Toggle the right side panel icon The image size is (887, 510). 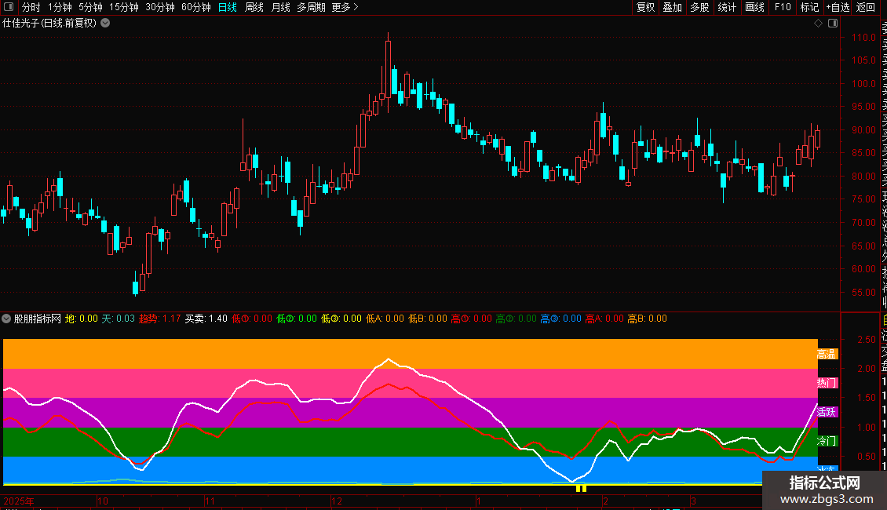point(833,24)
